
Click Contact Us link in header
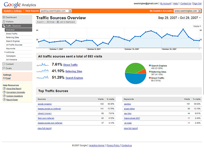(x=186, y=4)
